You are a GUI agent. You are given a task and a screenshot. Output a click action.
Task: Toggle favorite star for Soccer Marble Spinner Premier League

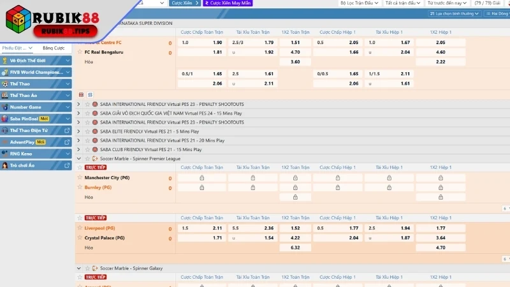tap(87, 159)
